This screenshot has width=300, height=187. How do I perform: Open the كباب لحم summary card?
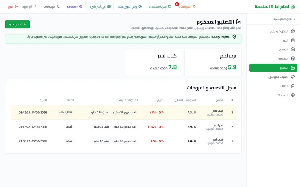pos(153,62)
